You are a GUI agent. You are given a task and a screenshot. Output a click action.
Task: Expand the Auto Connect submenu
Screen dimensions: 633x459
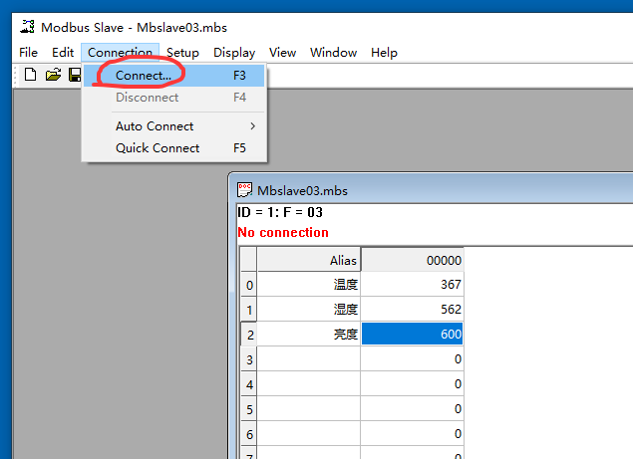pyautogui.click(x=174, y=126)
